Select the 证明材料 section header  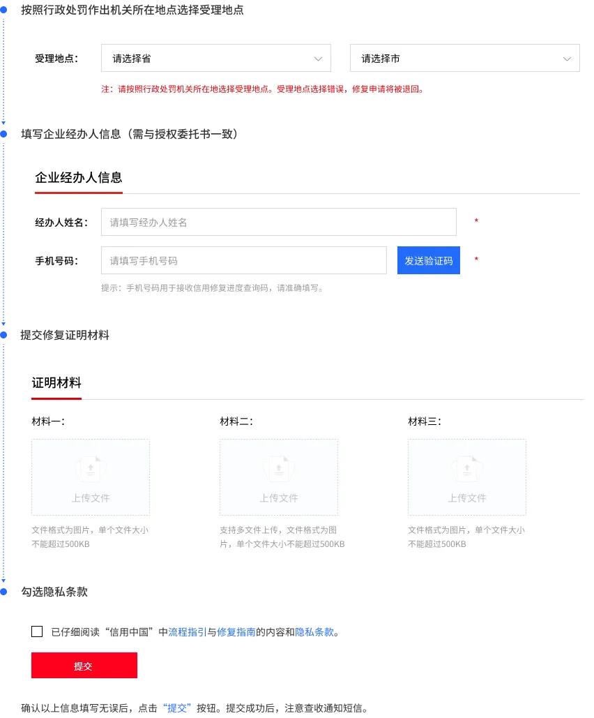click(x=56, y=382)
